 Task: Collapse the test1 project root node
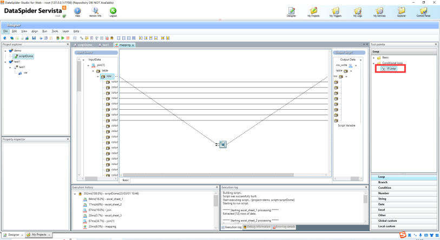5,62
